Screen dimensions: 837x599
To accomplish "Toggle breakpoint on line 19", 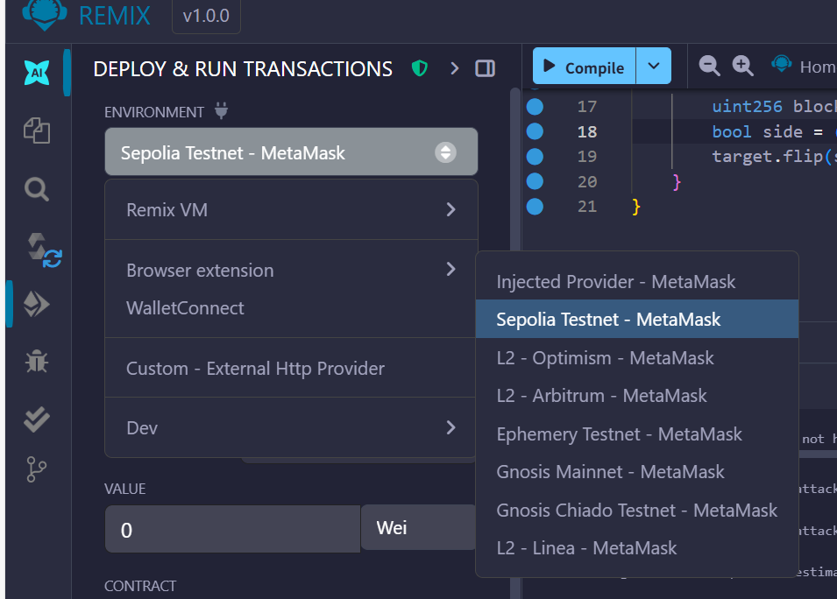I will pyautogui.click(x=535, y=156).
